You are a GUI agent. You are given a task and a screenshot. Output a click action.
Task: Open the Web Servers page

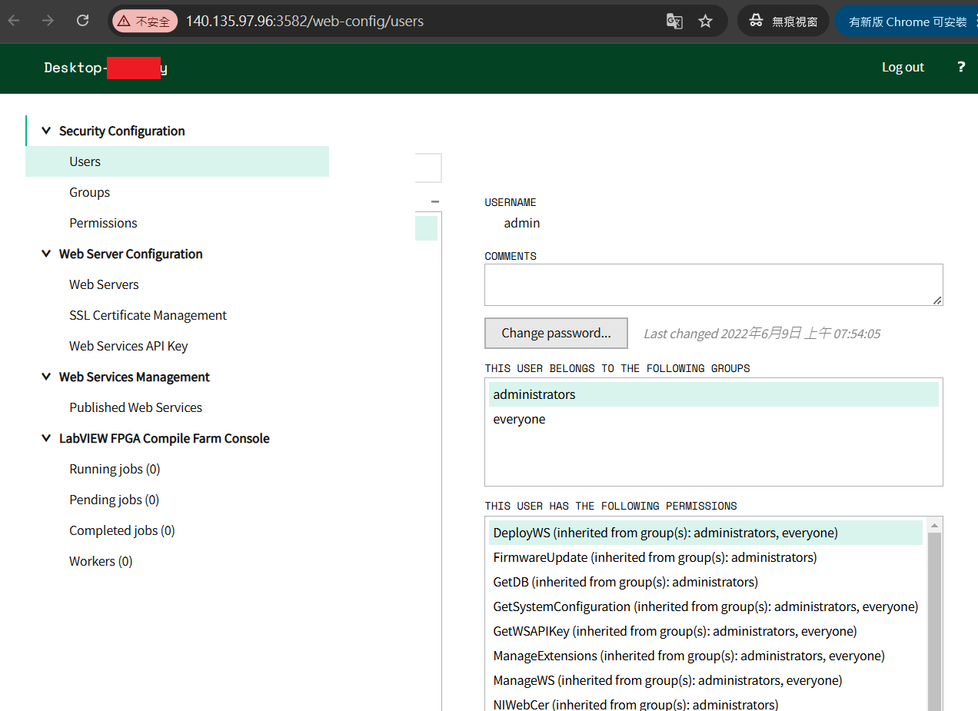[104, 284]
